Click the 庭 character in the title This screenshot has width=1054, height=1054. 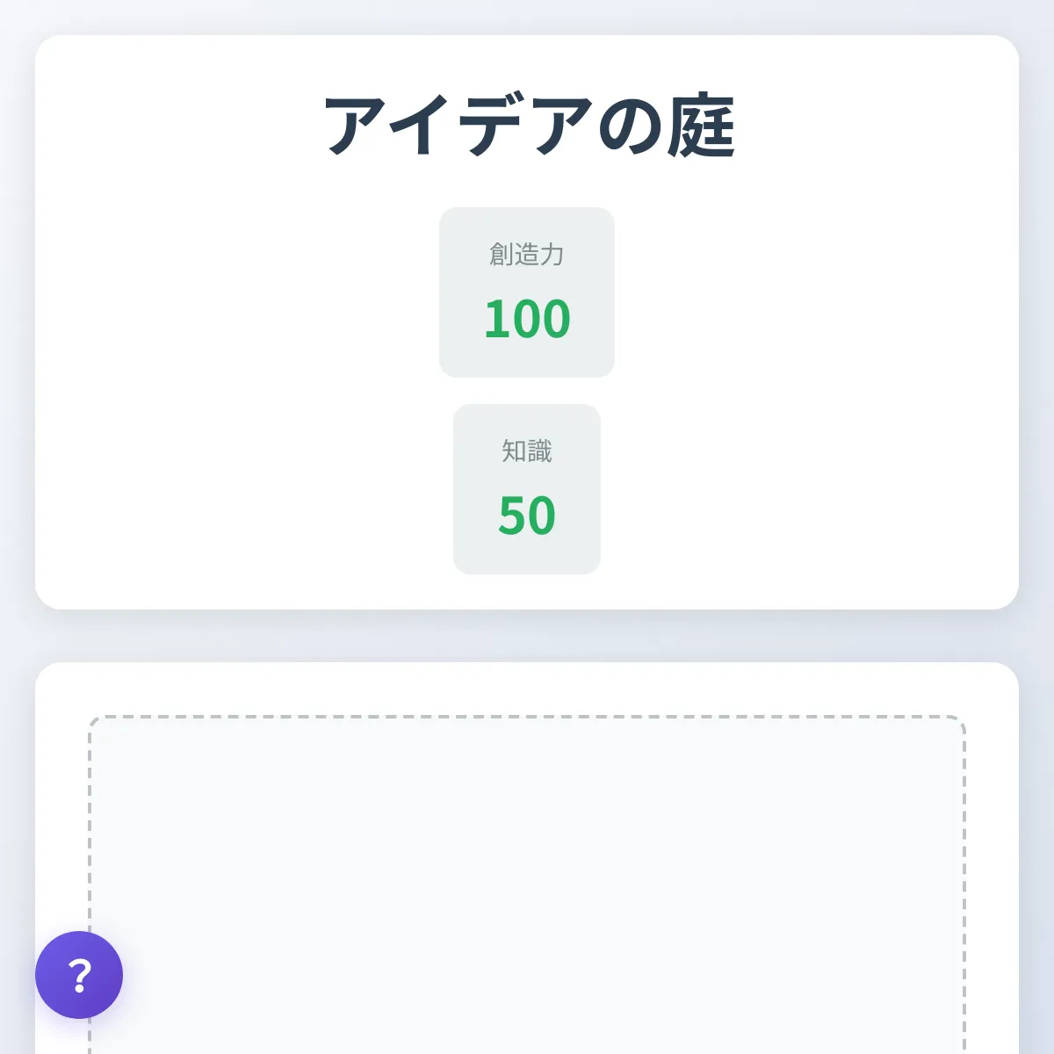point(700,126)
